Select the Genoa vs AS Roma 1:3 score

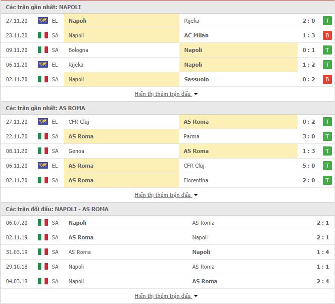309,151
